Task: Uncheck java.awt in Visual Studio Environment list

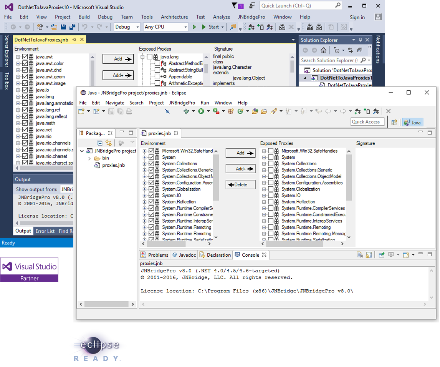Action: (x=25, y=57)
